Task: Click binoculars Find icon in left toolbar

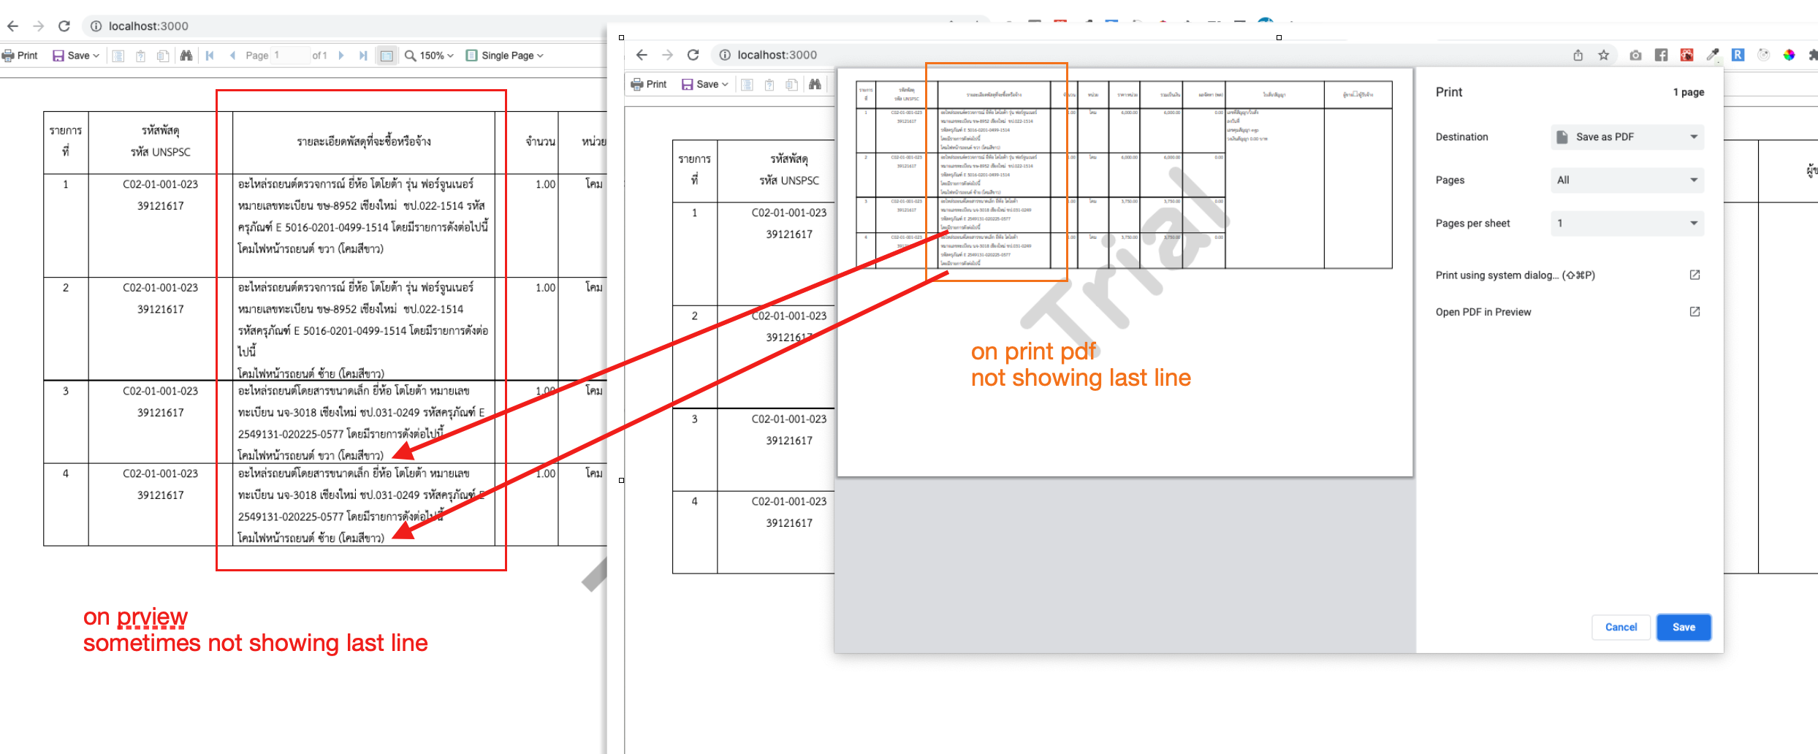Action: point(186,56)
